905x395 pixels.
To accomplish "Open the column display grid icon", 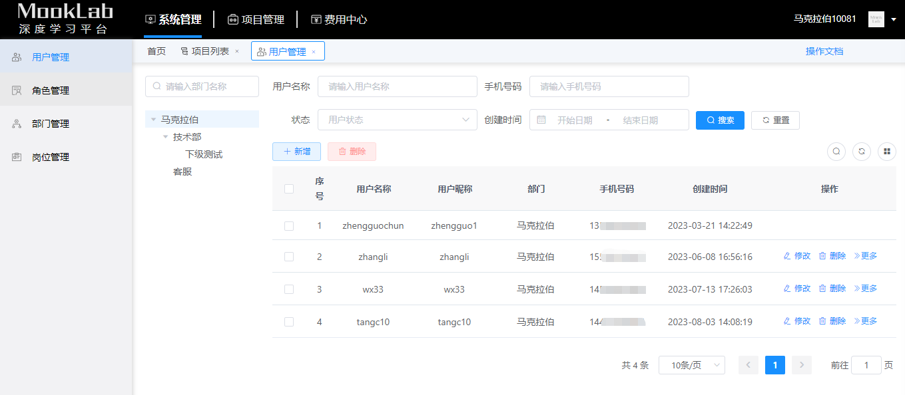I will pos(887,152).
